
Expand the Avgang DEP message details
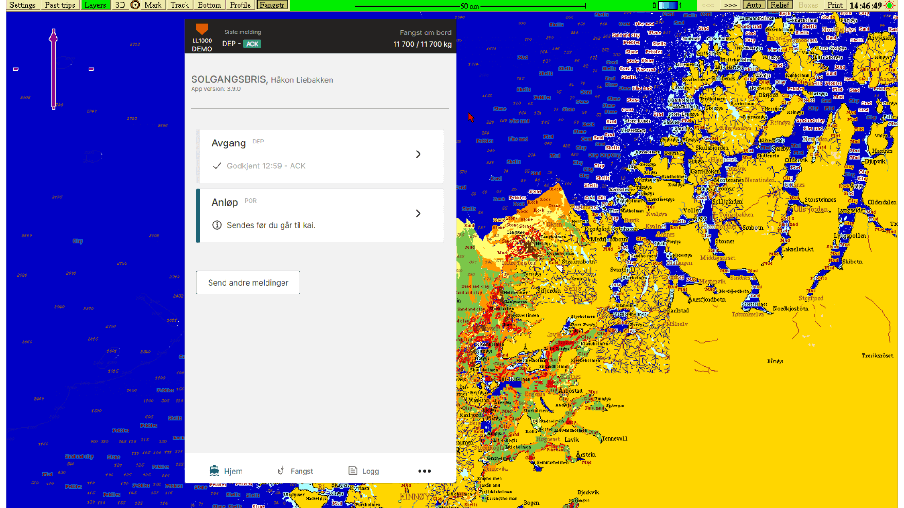coord(418,154)
